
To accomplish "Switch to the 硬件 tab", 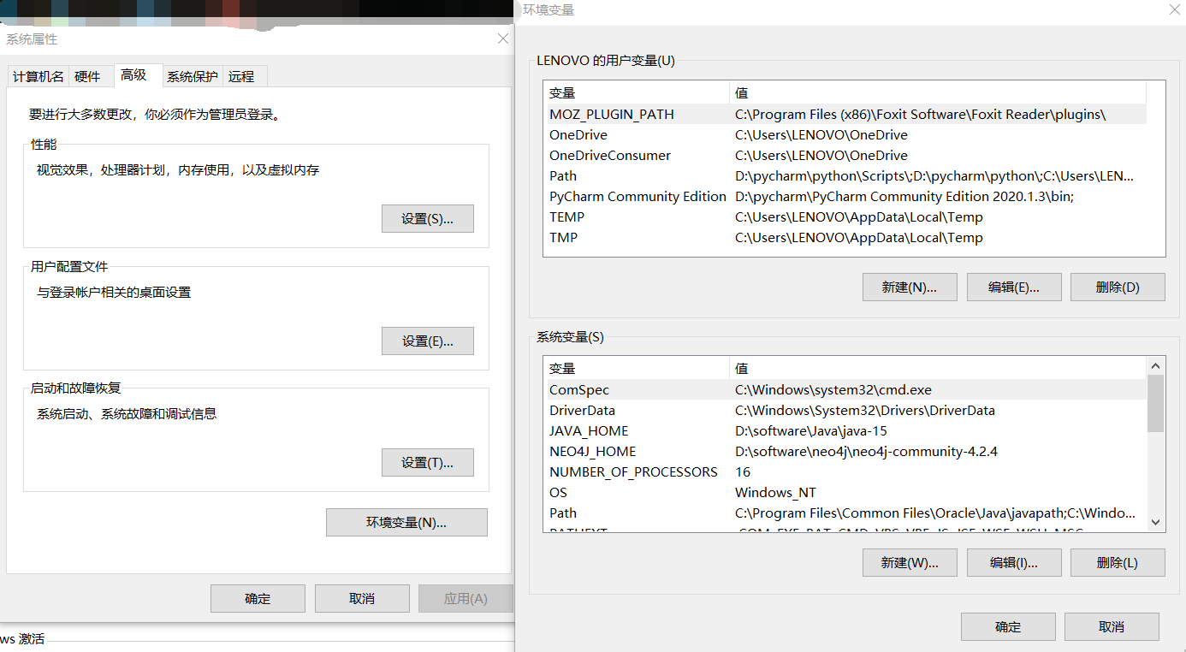I will coord(88,76).
